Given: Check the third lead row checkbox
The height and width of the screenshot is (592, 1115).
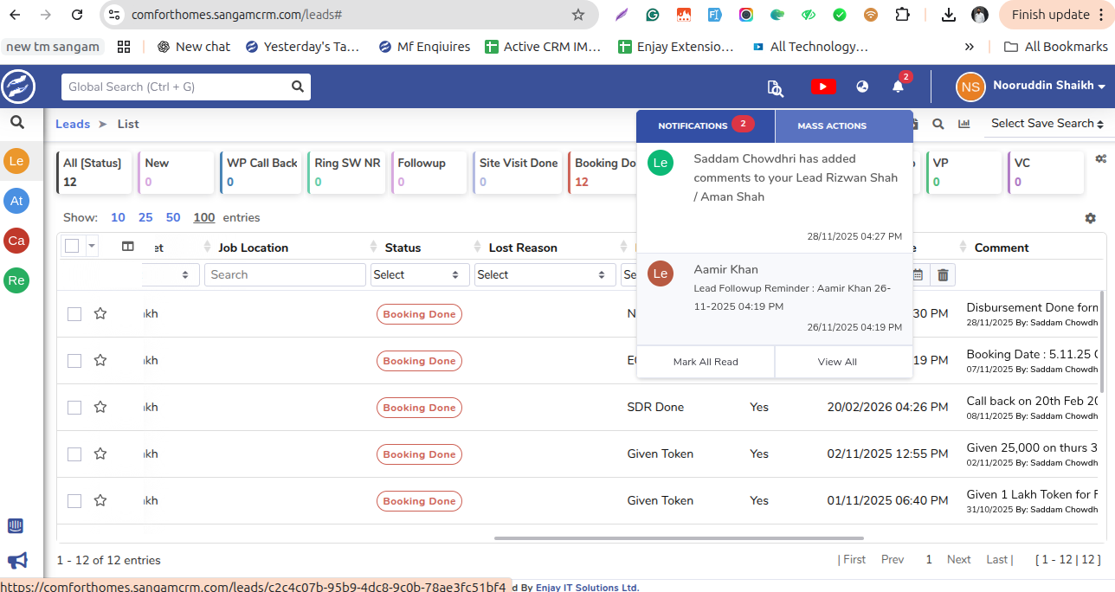Looking at the screenshot, I should [74, 408].
